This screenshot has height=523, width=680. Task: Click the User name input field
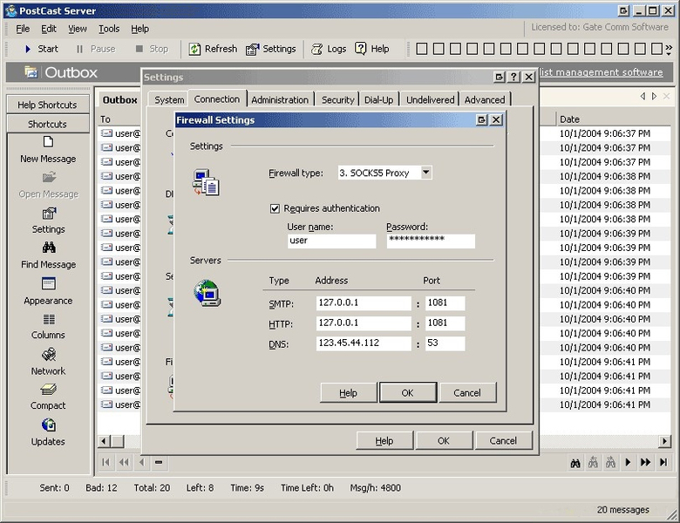tap(332, 241)
